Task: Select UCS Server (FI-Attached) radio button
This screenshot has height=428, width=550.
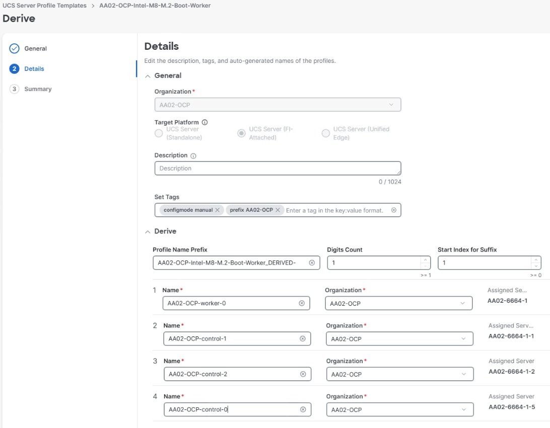Action: (241, 133)
